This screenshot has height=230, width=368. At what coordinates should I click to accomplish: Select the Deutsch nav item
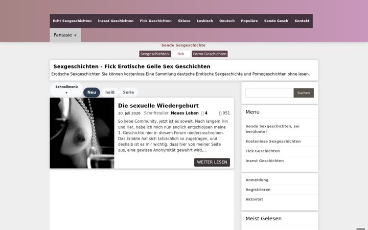(x=227, y=21)
